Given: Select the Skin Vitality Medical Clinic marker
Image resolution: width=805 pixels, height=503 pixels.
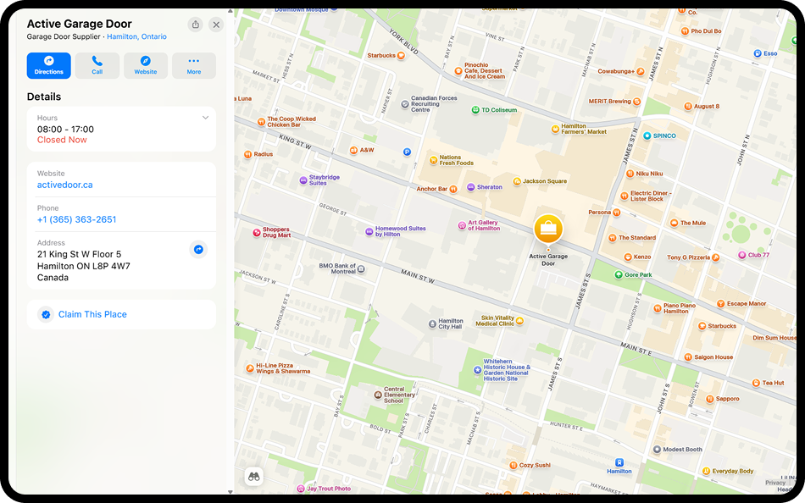Looking at the screenshot, I should (x=519, y=321).
